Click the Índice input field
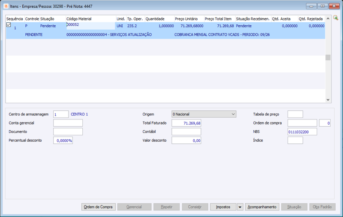Viewport: 343px width, 217px height. (295, 140)
